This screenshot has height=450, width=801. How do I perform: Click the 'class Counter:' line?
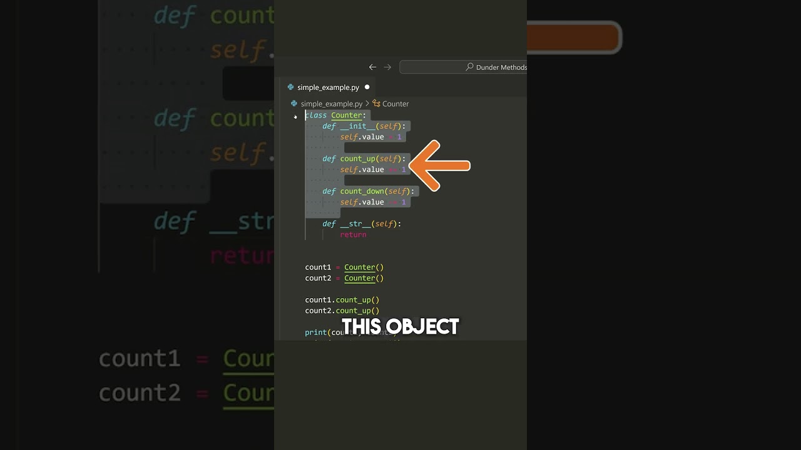click(x=335, y=115)
